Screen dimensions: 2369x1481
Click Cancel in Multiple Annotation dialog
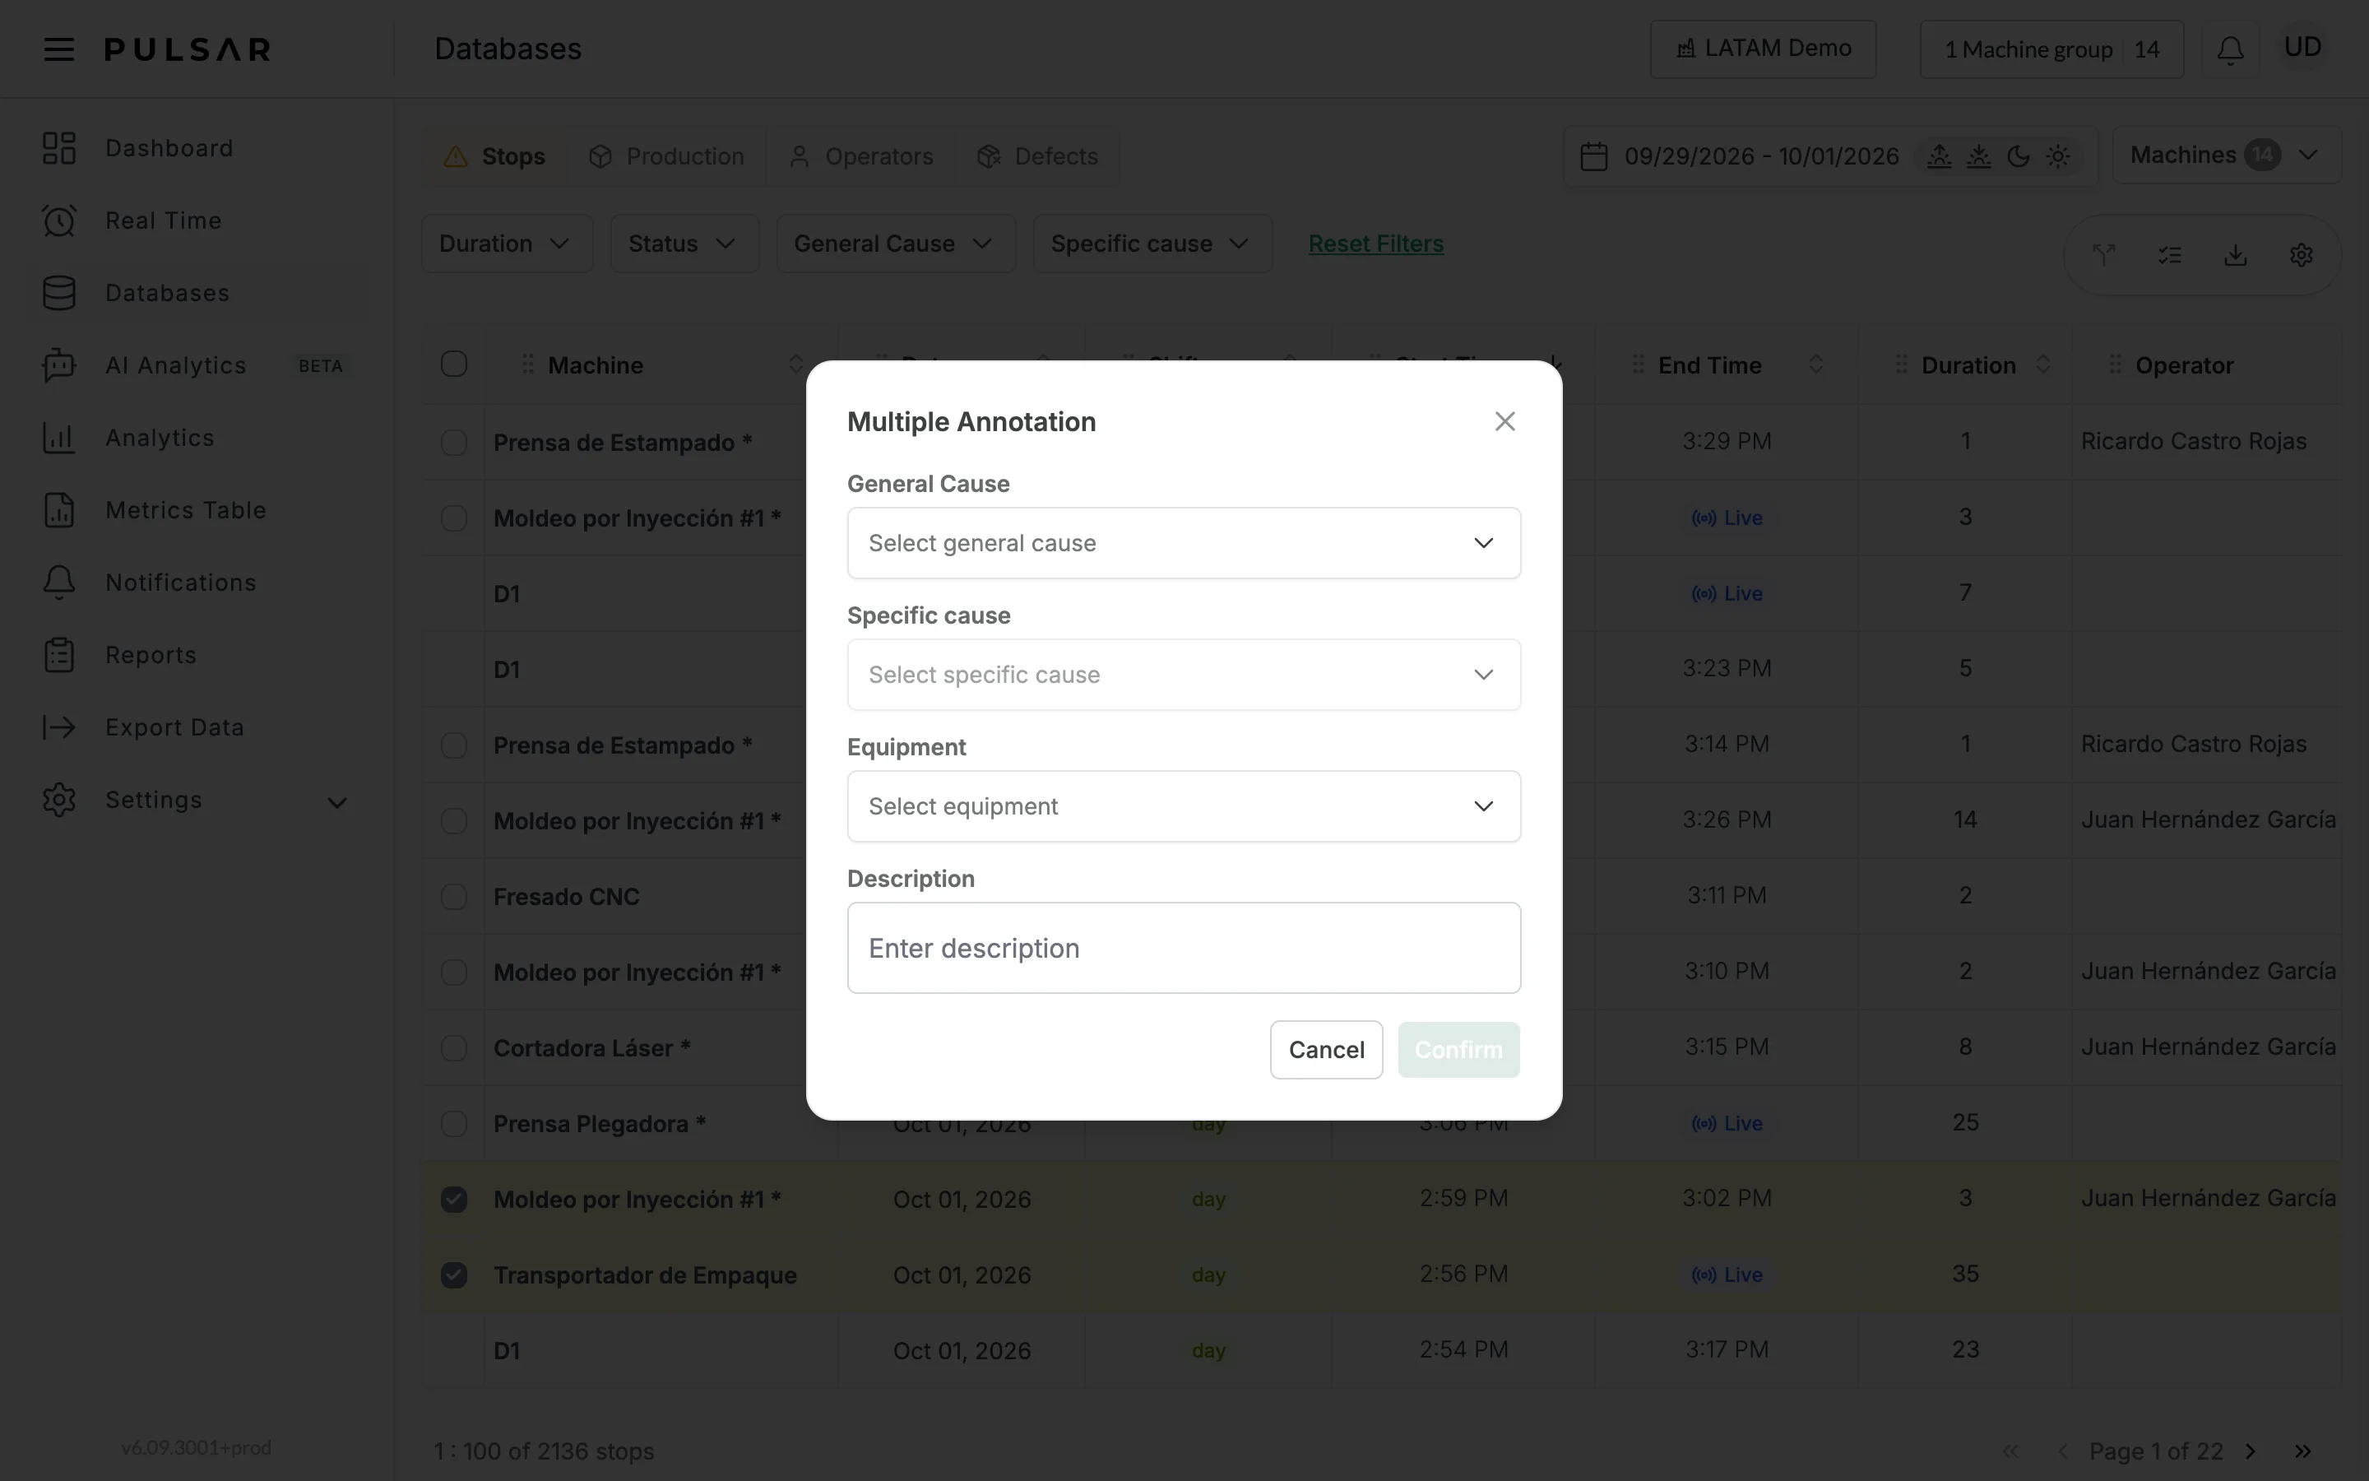click(1325, 1050)
